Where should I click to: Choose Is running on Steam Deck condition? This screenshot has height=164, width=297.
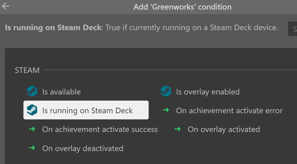pos(86,110)
